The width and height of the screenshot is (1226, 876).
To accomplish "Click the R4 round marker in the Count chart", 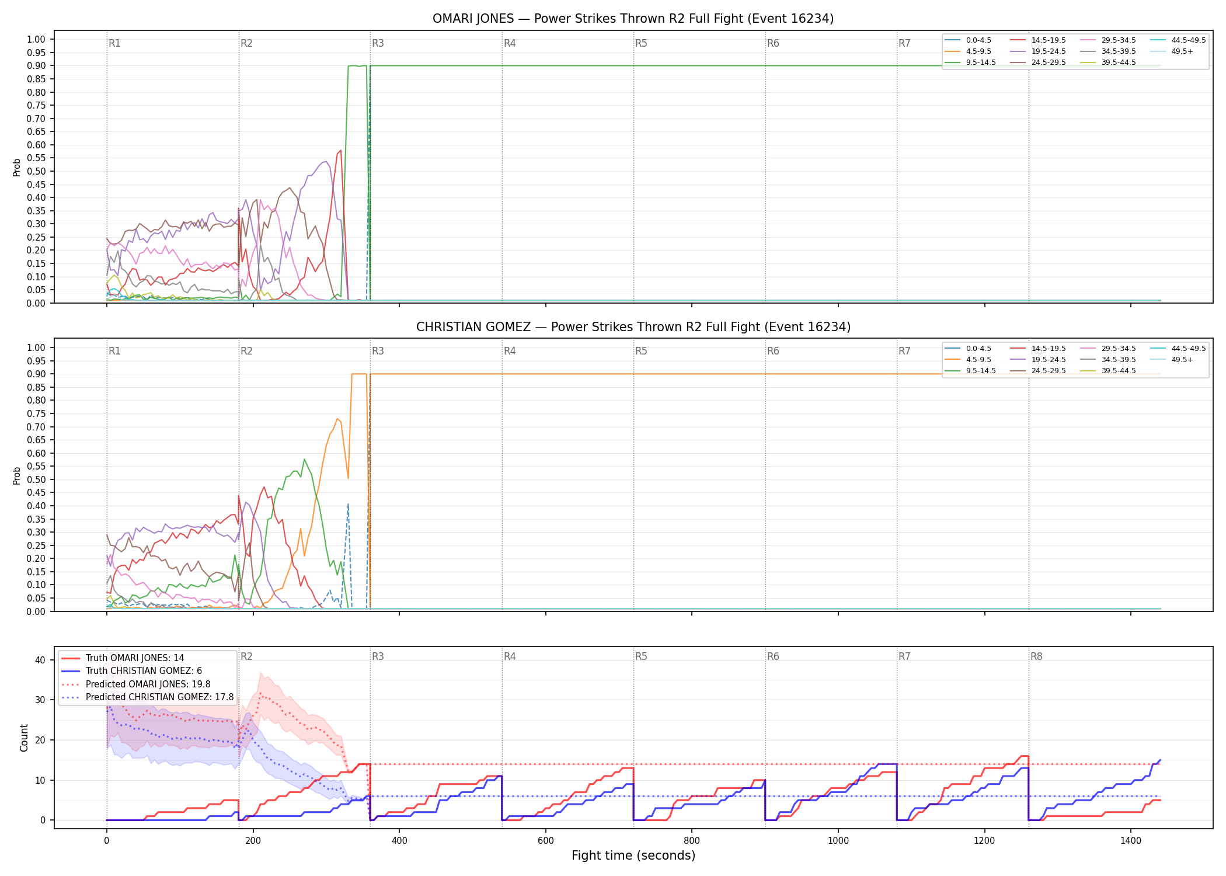I will coord(510,656).
